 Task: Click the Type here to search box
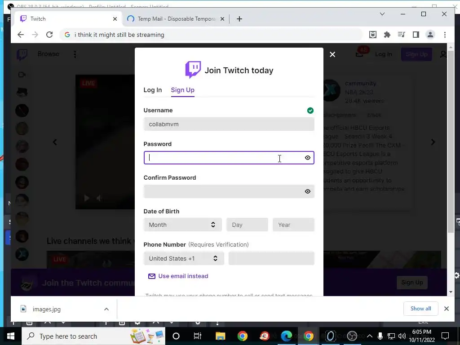tap(93, 336)
